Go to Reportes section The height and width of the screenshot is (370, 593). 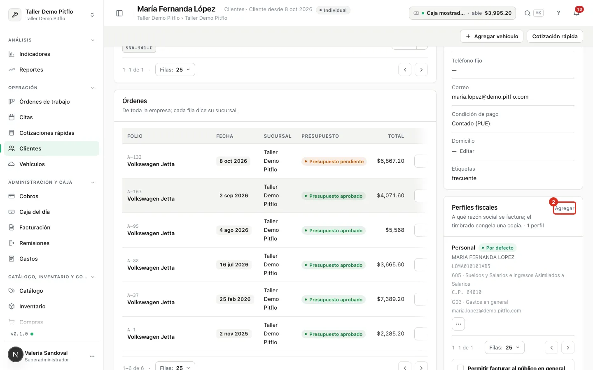[x=52, y=69]
